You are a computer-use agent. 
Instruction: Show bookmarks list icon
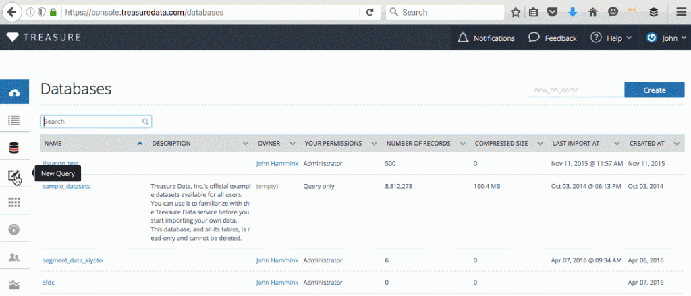(x=534, y=12)
